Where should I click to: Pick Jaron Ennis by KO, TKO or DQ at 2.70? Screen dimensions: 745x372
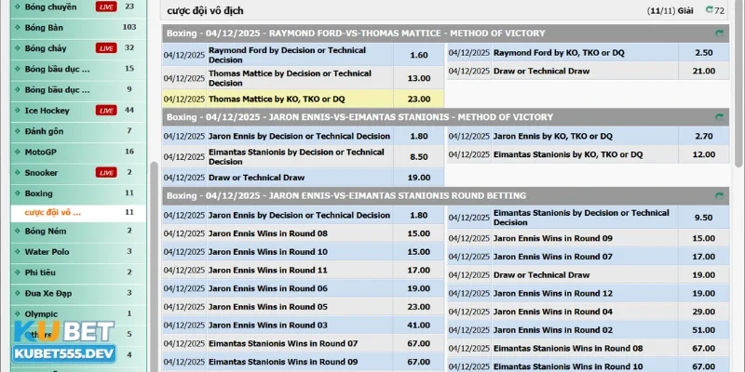pos(703,136)
